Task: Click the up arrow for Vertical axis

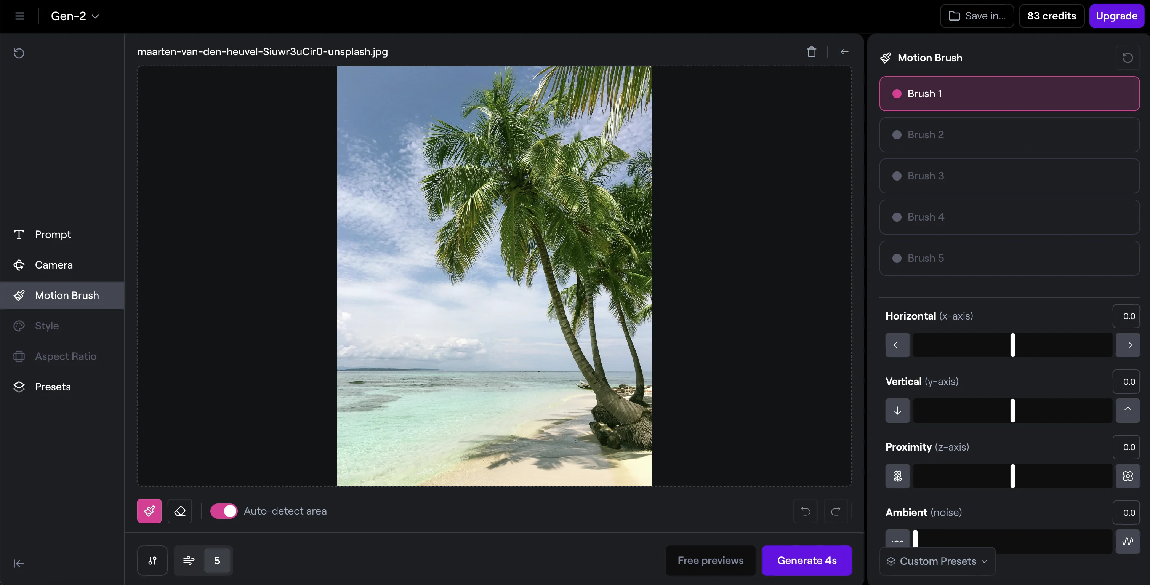Action: point(1127,411)
